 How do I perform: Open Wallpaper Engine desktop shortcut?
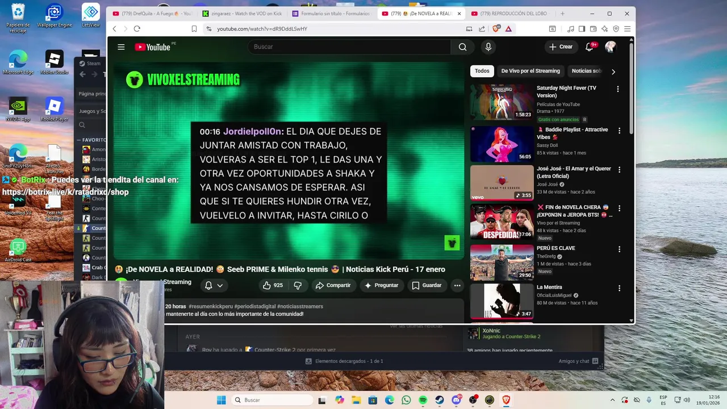55,16
